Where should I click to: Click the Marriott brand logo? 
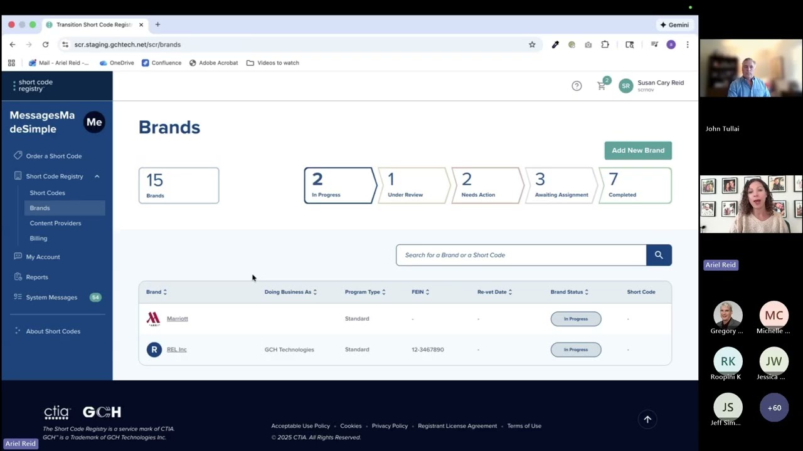coord(153,319)
